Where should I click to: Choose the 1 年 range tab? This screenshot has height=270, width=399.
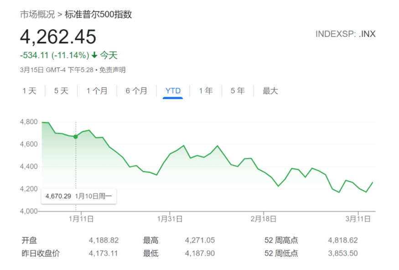(206, 91)
